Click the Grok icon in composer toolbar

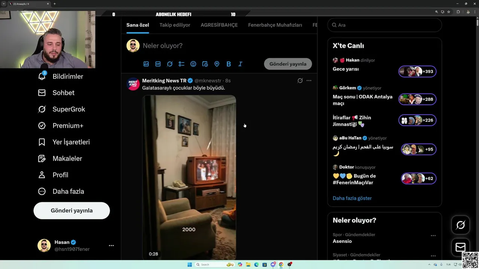pos(170,64)
